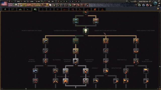Image resolution: width=161 pixels, height=90 pixels.
Task: Select the lightbulb doctrine node
Action: [x=86, y=31]
